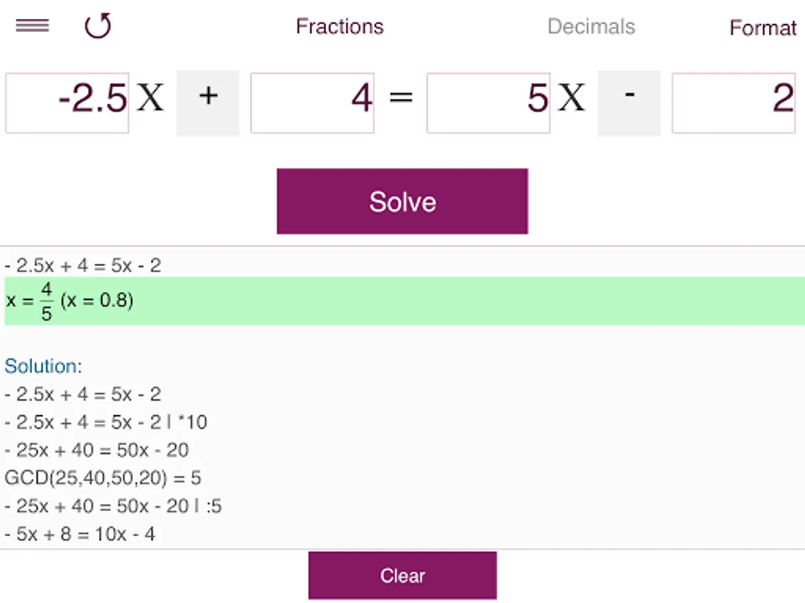
Task: Click the blue Solution: heading
Action: click(43, 366)
